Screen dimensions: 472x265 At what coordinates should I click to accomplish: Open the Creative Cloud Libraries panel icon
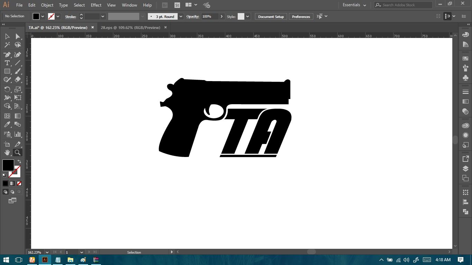(465, 126)
